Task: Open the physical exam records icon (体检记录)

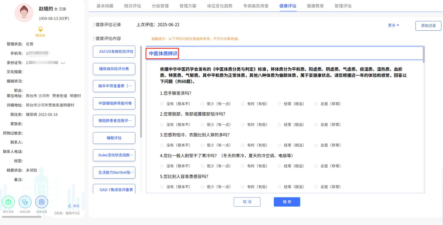Action: click(25, 202)
